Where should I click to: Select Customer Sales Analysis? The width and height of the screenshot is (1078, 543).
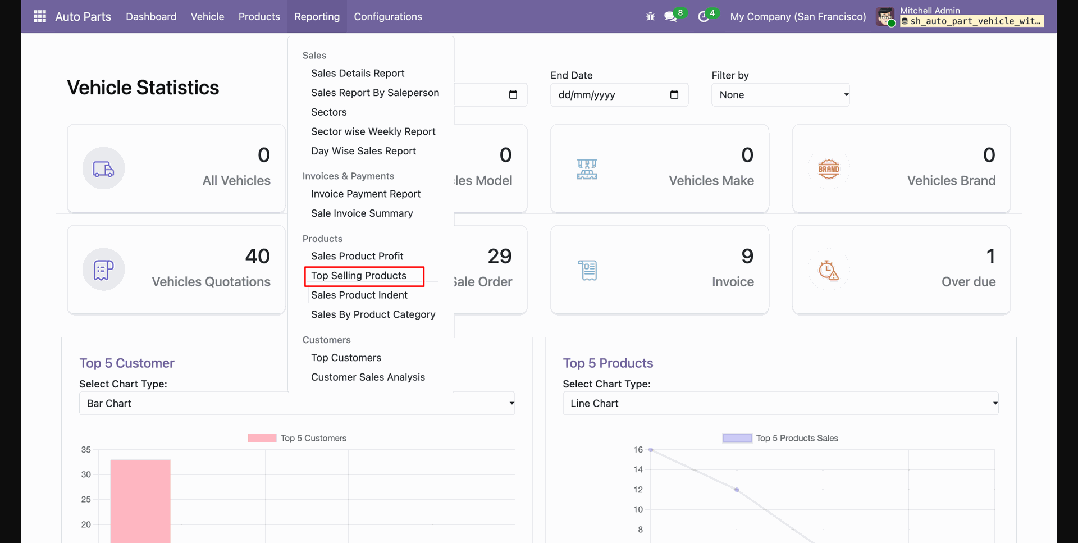(x=368, y=377)
